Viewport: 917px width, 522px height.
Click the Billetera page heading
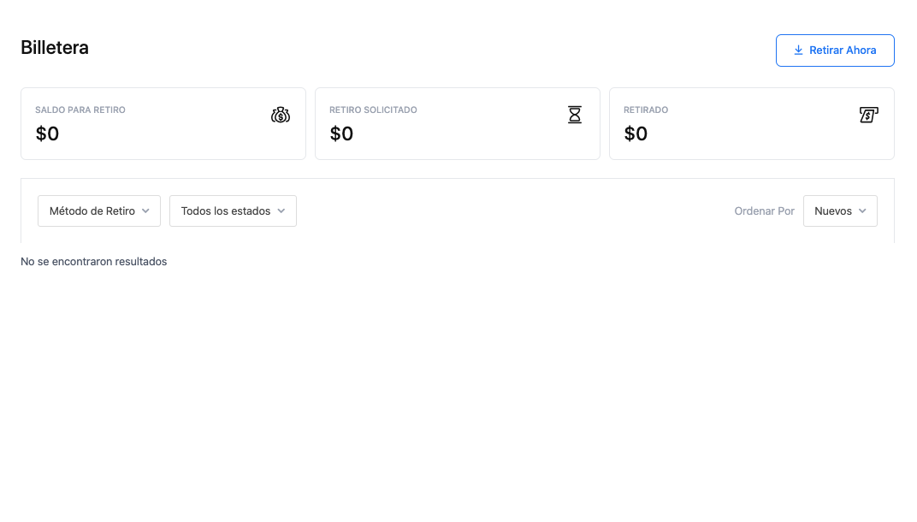(x=55, y=47)
